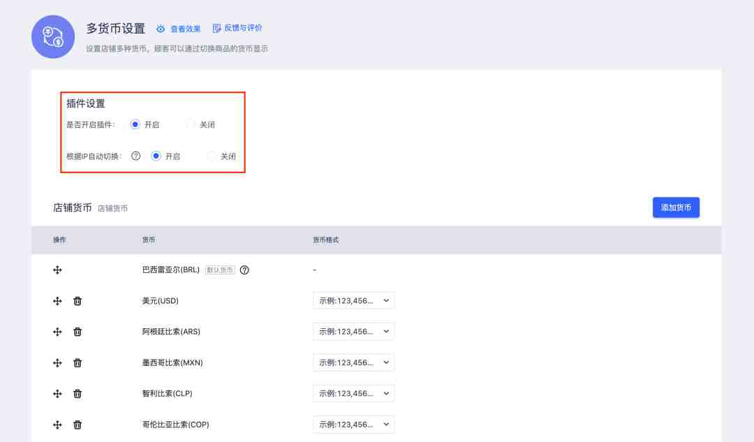Delete the 哥伦比亚比索(COP) currency row
The width and height of the screenshot is (754, 442).
tap(77, 425)
